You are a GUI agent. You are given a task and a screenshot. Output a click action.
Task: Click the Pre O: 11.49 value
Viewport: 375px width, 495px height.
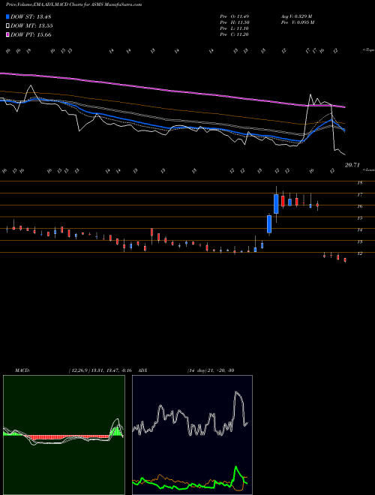point(235,16)
